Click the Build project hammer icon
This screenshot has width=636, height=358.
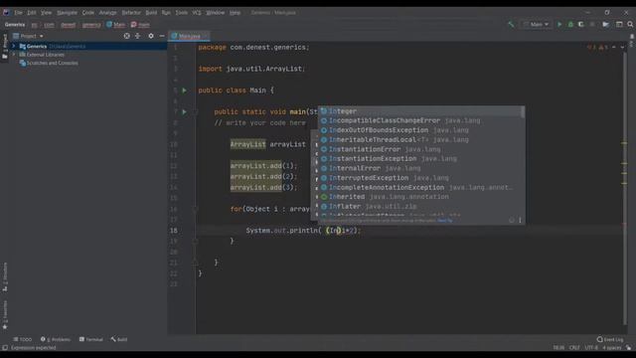pyautogui.click(x=511, y=24)
